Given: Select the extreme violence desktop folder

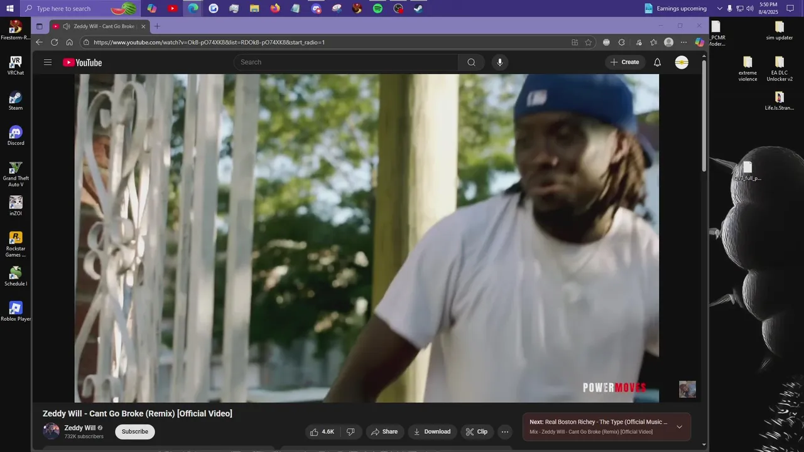Looking at the screenshot, I should pyautogui.click(x=747, y=69).
